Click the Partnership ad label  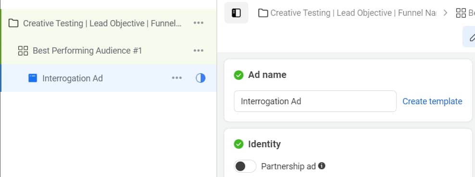(x=288, y=166)
